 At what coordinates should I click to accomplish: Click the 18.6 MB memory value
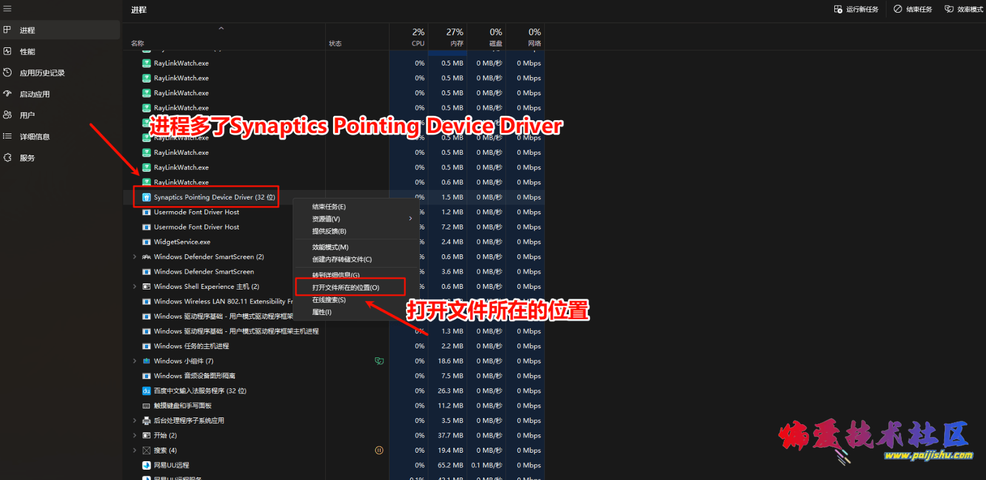tap(450, 361)
